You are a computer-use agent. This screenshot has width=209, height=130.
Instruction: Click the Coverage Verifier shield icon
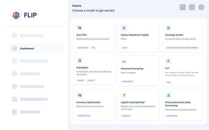[x=168, y=28]
